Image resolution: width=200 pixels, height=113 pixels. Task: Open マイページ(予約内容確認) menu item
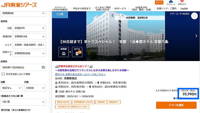[60, 9]
